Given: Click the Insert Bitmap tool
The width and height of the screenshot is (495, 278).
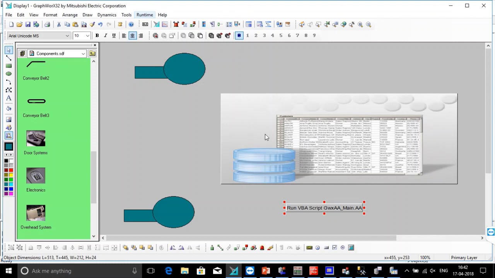Looking at the screenshot, I should click(9, 119).
